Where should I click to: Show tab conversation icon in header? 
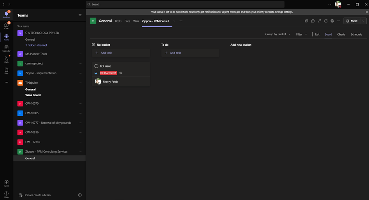pyautogui.click(x=313, y=21)
